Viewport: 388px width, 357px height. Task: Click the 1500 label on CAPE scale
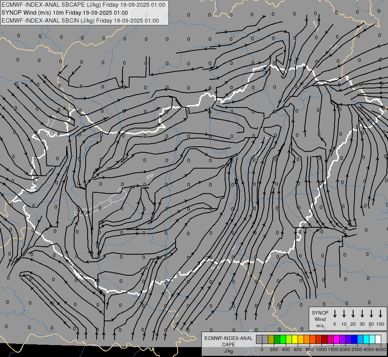(x=333, y=349)
